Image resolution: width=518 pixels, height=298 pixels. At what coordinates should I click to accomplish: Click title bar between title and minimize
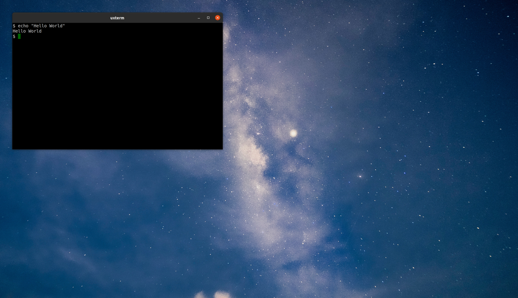tap(161, 18)
